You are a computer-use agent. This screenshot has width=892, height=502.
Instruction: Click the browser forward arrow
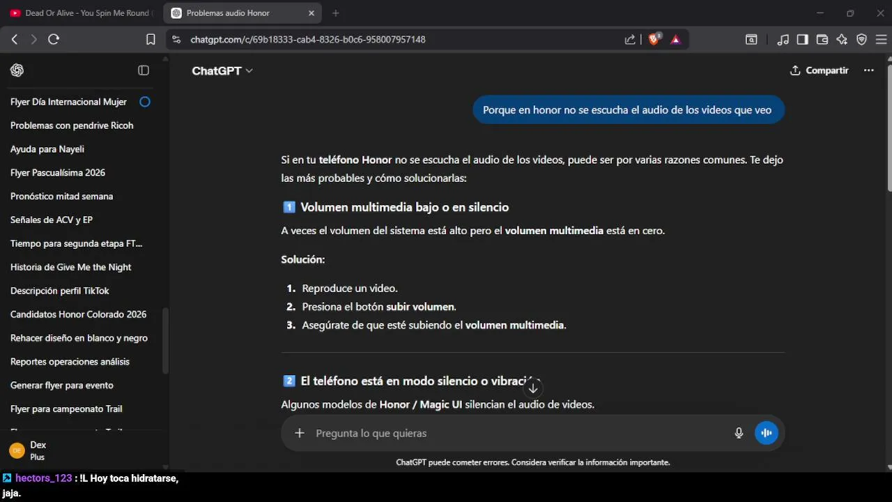(33, 40)
